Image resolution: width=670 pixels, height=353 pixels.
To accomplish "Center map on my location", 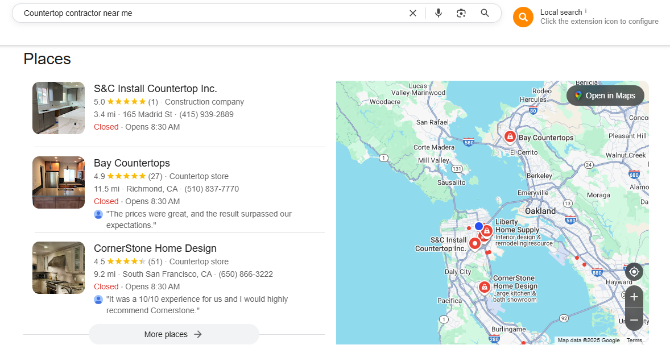I will [x=634, y=272].
